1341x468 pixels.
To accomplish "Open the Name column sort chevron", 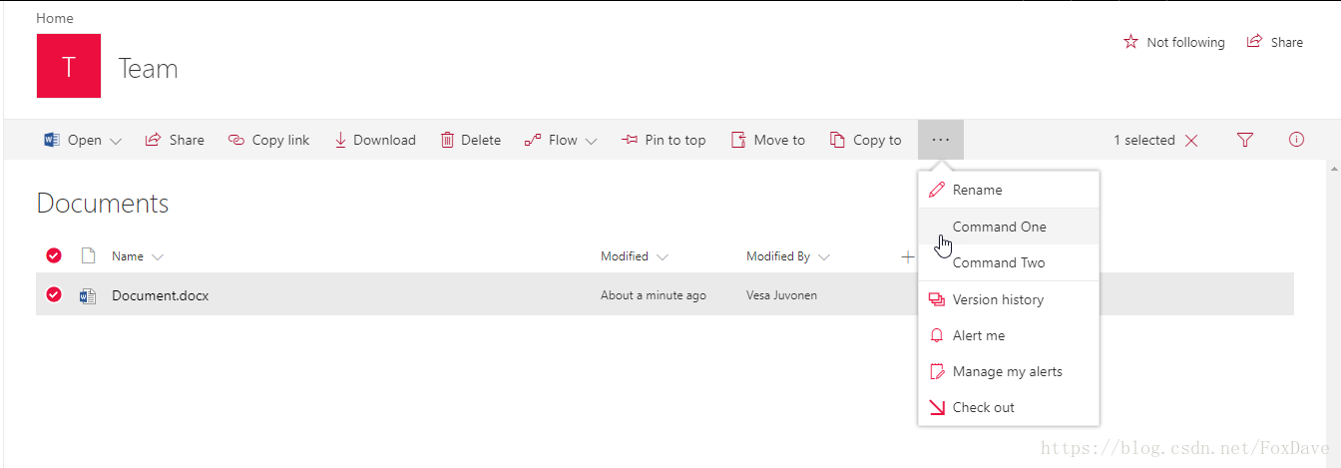I will click(157, 257).
